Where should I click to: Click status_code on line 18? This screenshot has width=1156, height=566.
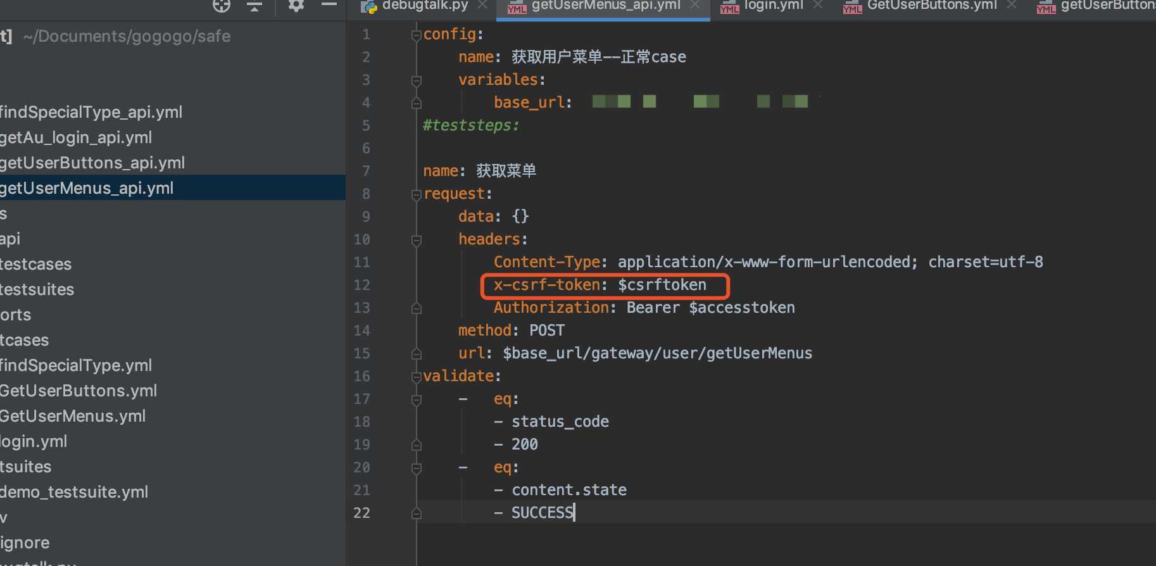coord(560,422)
